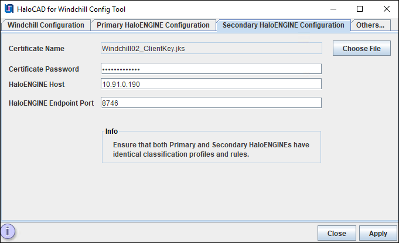Click the Certificate Password label
The image size is (399, 243).
tap(44, 69)
